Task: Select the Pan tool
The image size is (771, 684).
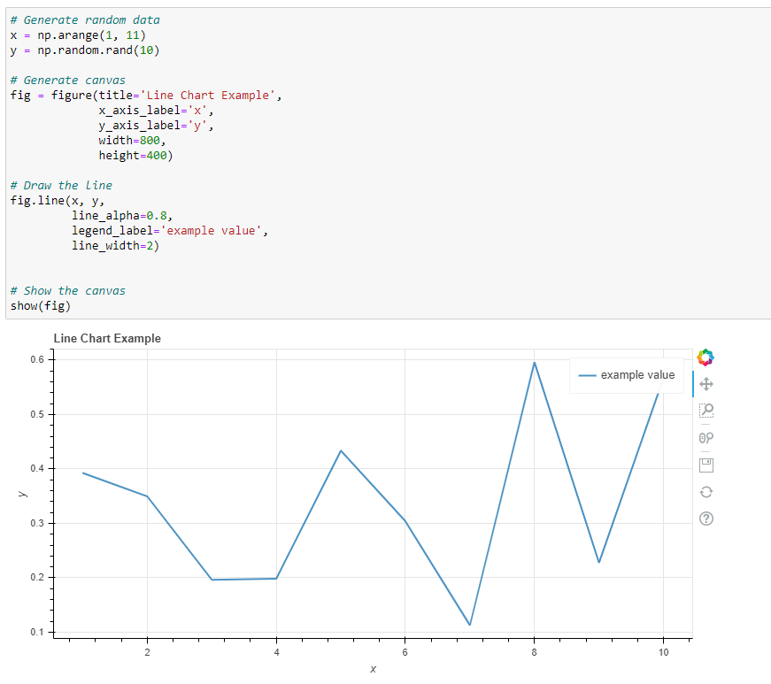Action: tap(705, 384)
